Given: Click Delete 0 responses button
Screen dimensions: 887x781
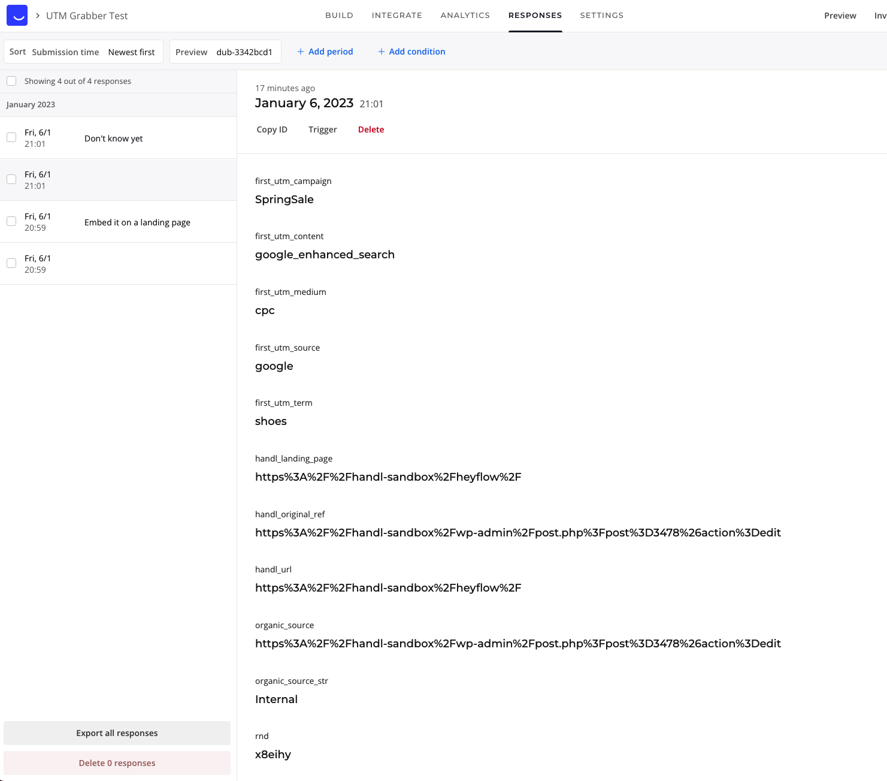Looking at the screenshot, I should [x=117, y=763].
